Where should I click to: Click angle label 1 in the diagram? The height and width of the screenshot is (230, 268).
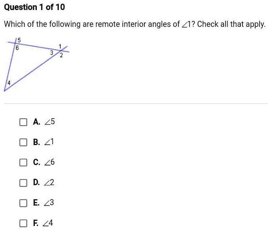60,46
